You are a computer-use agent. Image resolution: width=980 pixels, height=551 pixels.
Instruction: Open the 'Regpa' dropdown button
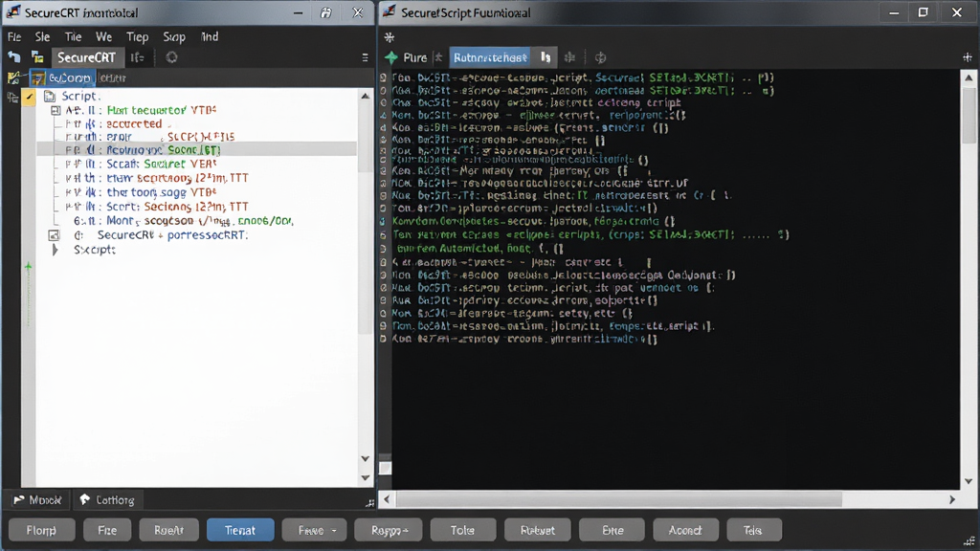pos(389,530)
